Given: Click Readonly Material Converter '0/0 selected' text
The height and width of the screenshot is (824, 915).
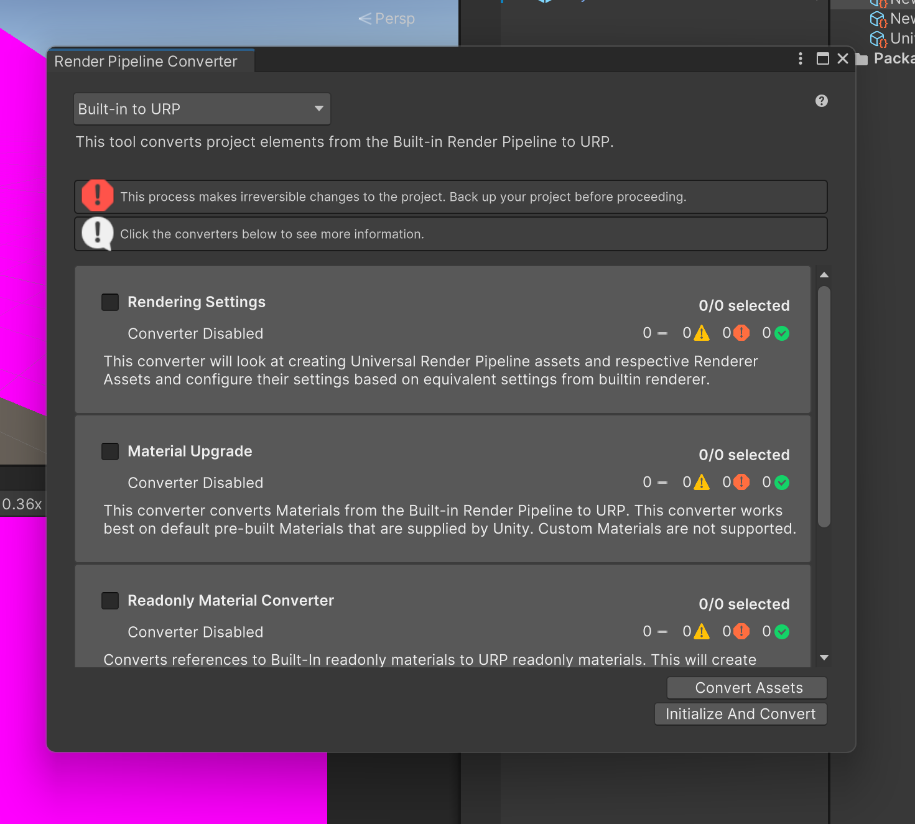Looking at the screenshot, I should click(x=744, y=604).
